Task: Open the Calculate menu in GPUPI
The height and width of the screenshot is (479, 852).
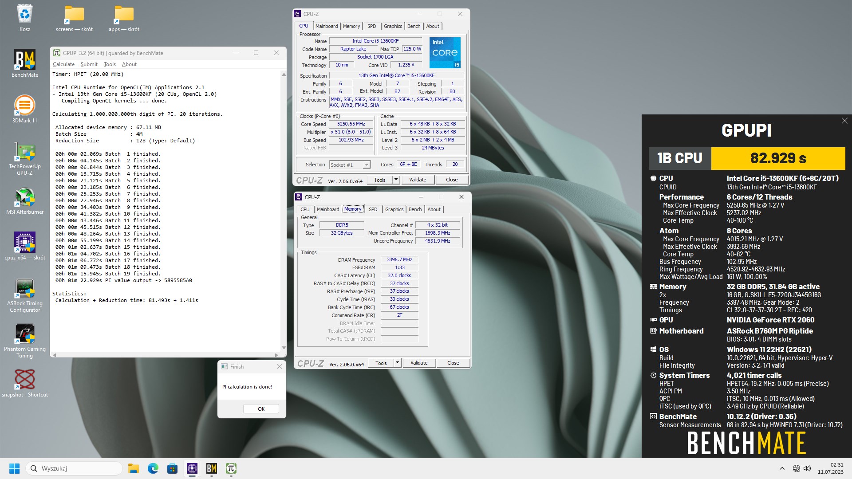Action: (x=63, y=64)
